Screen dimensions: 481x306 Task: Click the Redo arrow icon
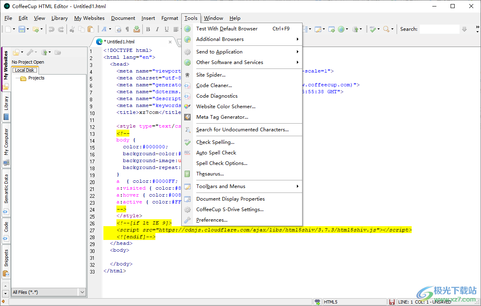pyautogui.click(x=61, y=29)
